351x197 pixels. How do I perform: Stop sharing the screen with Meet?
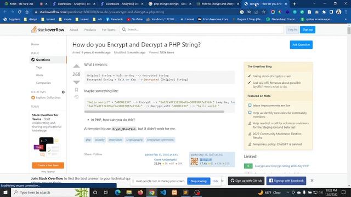(199, 181)
